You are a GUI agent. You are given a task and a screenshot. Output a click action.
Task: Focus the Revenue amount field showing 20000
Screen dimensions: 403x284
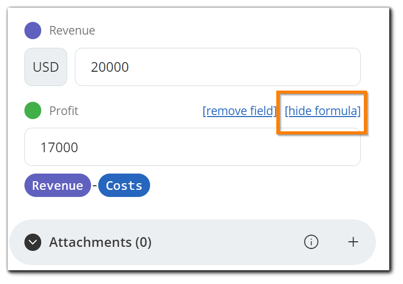[x=217, y=67]
